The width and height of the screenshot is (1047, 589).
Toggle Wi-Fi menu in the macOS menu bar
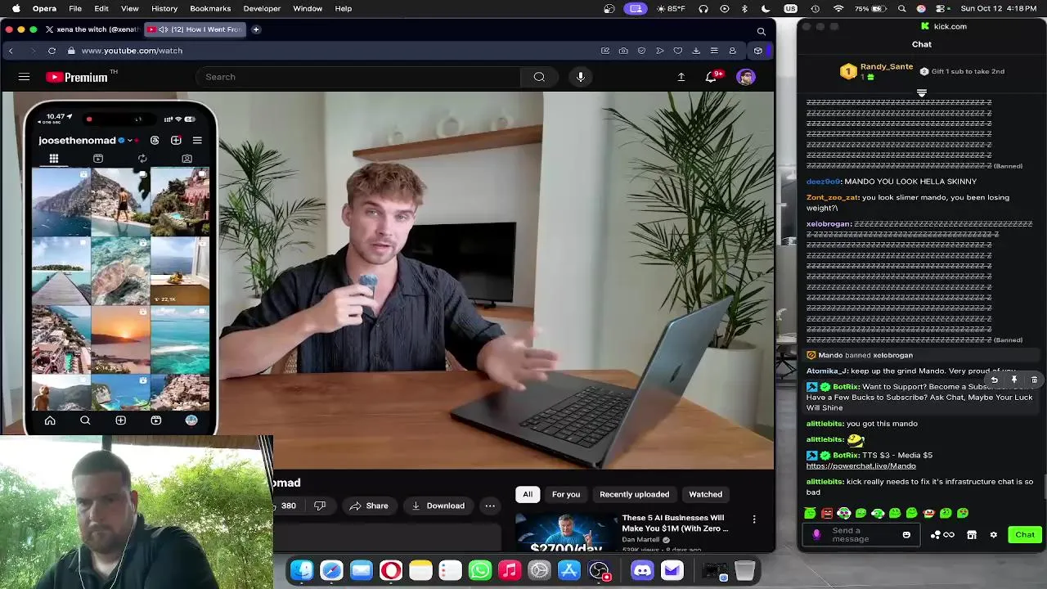coord(838,8)
